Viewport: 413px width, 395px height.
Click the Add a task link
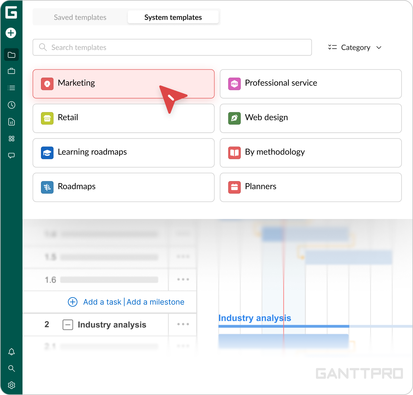pos(102,302)
